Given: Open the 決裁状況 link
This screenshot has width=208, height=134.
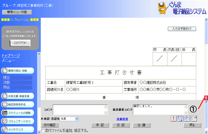Looking at the screenshot, I should click(122, 119).
